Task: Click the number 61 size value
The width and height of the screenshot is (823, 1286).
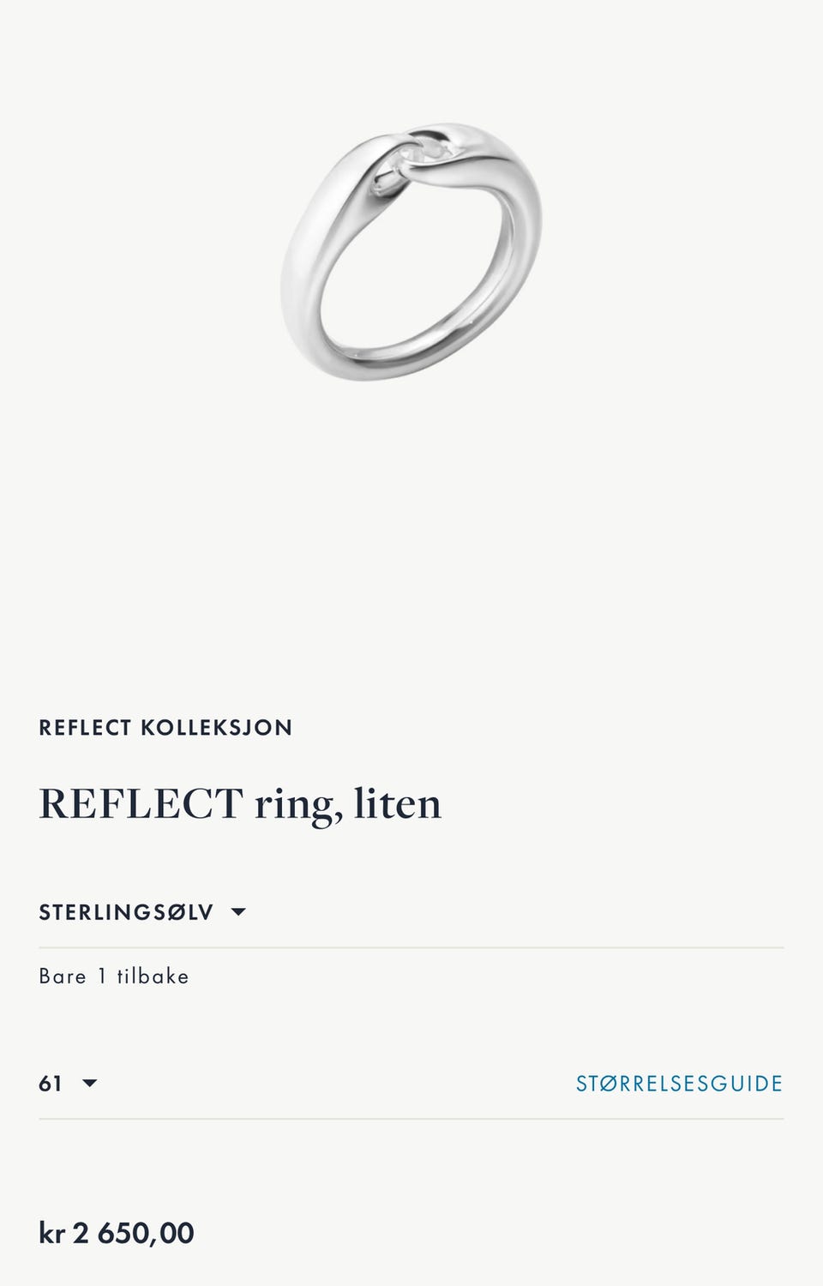Action: (x=51, y=1084)
